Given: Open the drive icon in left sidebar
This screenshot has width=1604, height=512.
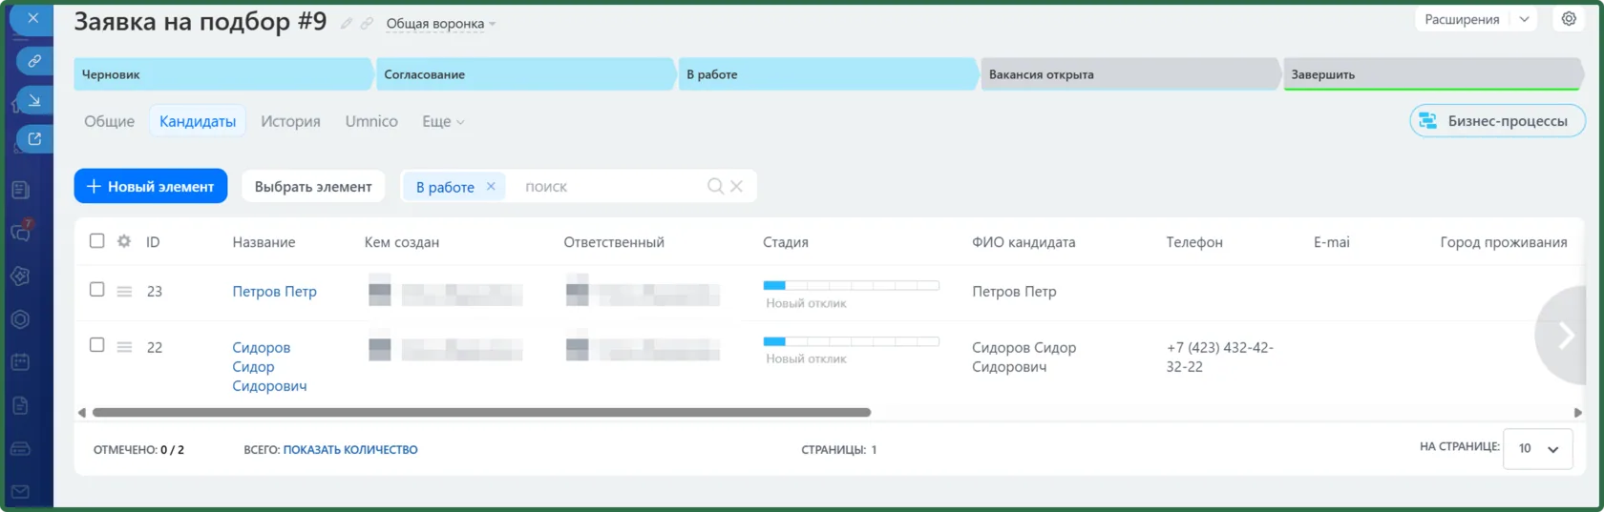Looking at the screenshot, I should (20, 448).
